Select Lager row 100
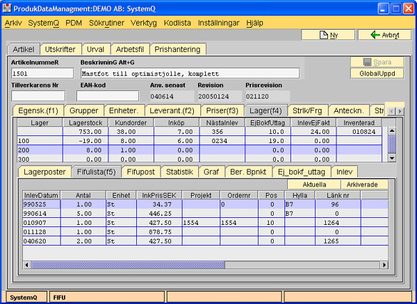Screen dimensions: 417x304 pos(199,141)
